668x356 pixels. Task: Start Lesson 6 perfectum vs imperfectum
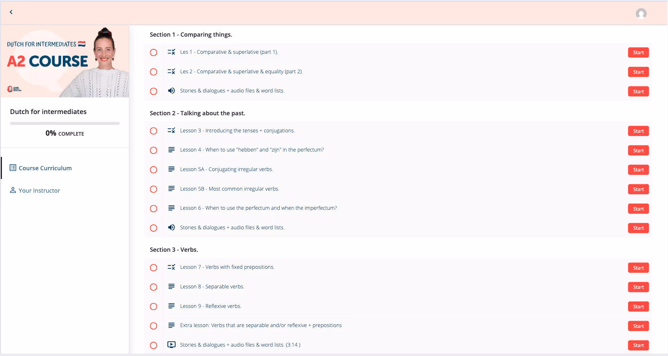[x=638, y=209]
